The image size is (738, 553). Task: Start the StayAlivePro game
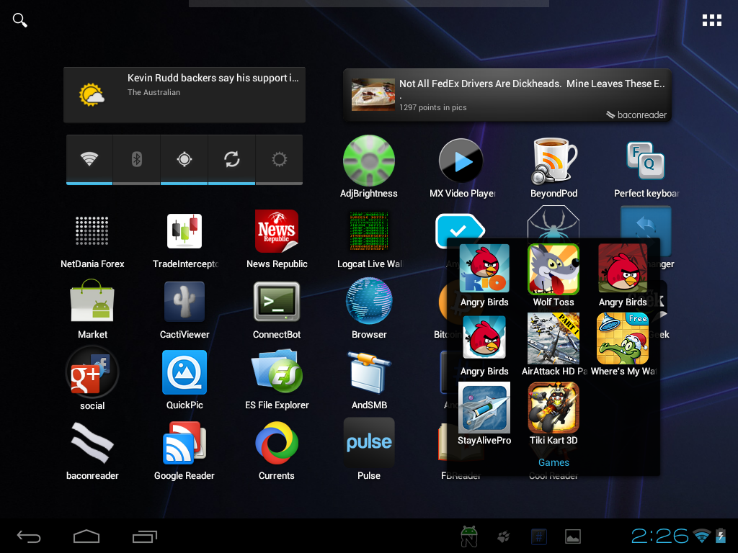pos(484,408)
